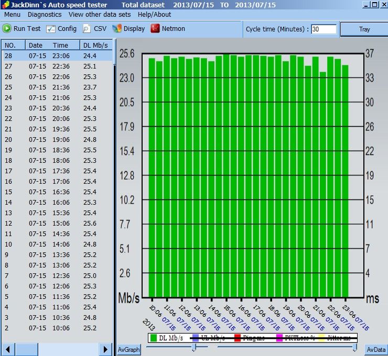Click the Run Test label
The width and height of the screenshot is (388, 356).
click(27, 29)
